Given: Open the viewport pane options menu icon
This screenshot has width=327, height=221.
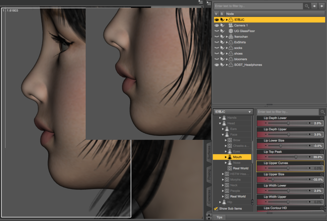Looking at the screenshot, I should (201, 2).
